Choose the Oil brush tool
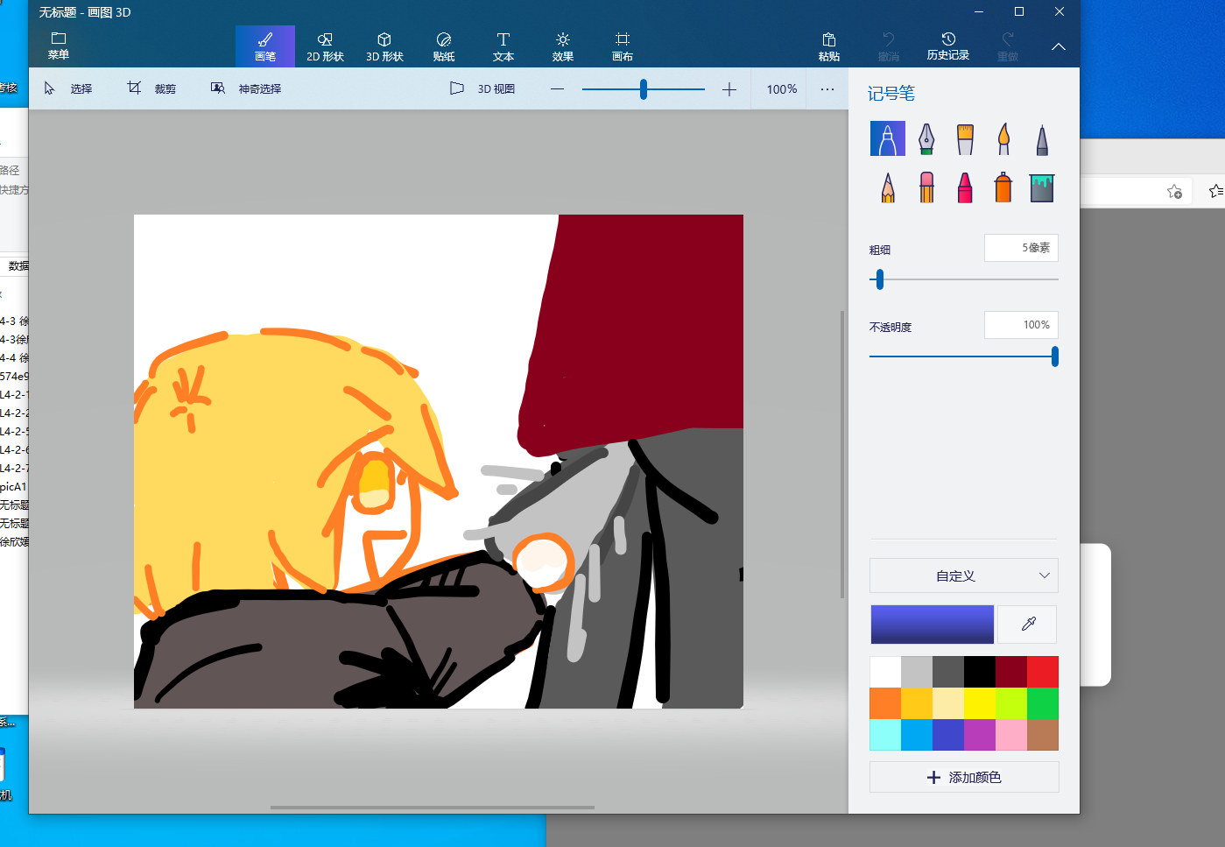This screenshot has width=1225, height=847. pyautogui.click(x=964, y=138)
